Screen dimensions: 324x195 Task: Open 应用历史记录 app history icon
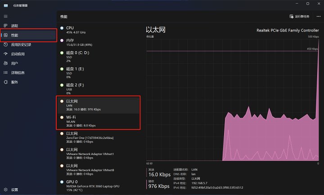5,44
